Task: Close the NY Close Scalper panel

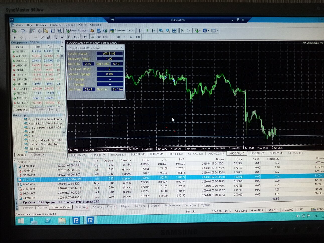Action: [122, 47]
